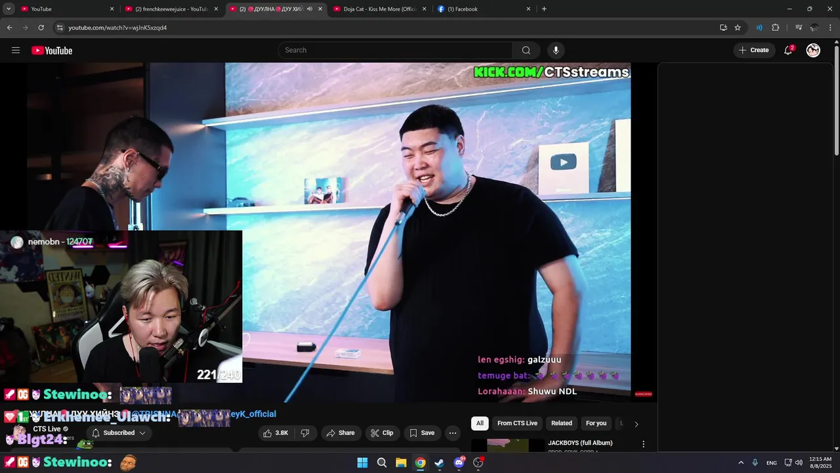Select the All filter chip

480,424
